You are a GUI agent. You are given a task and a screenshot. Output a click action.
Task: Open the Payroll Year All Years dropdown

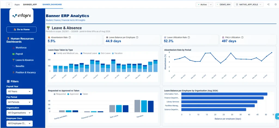(20, 92)
